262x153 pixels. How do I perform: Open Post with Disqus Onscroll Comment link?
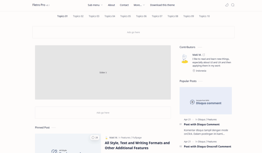click(207, 147)
